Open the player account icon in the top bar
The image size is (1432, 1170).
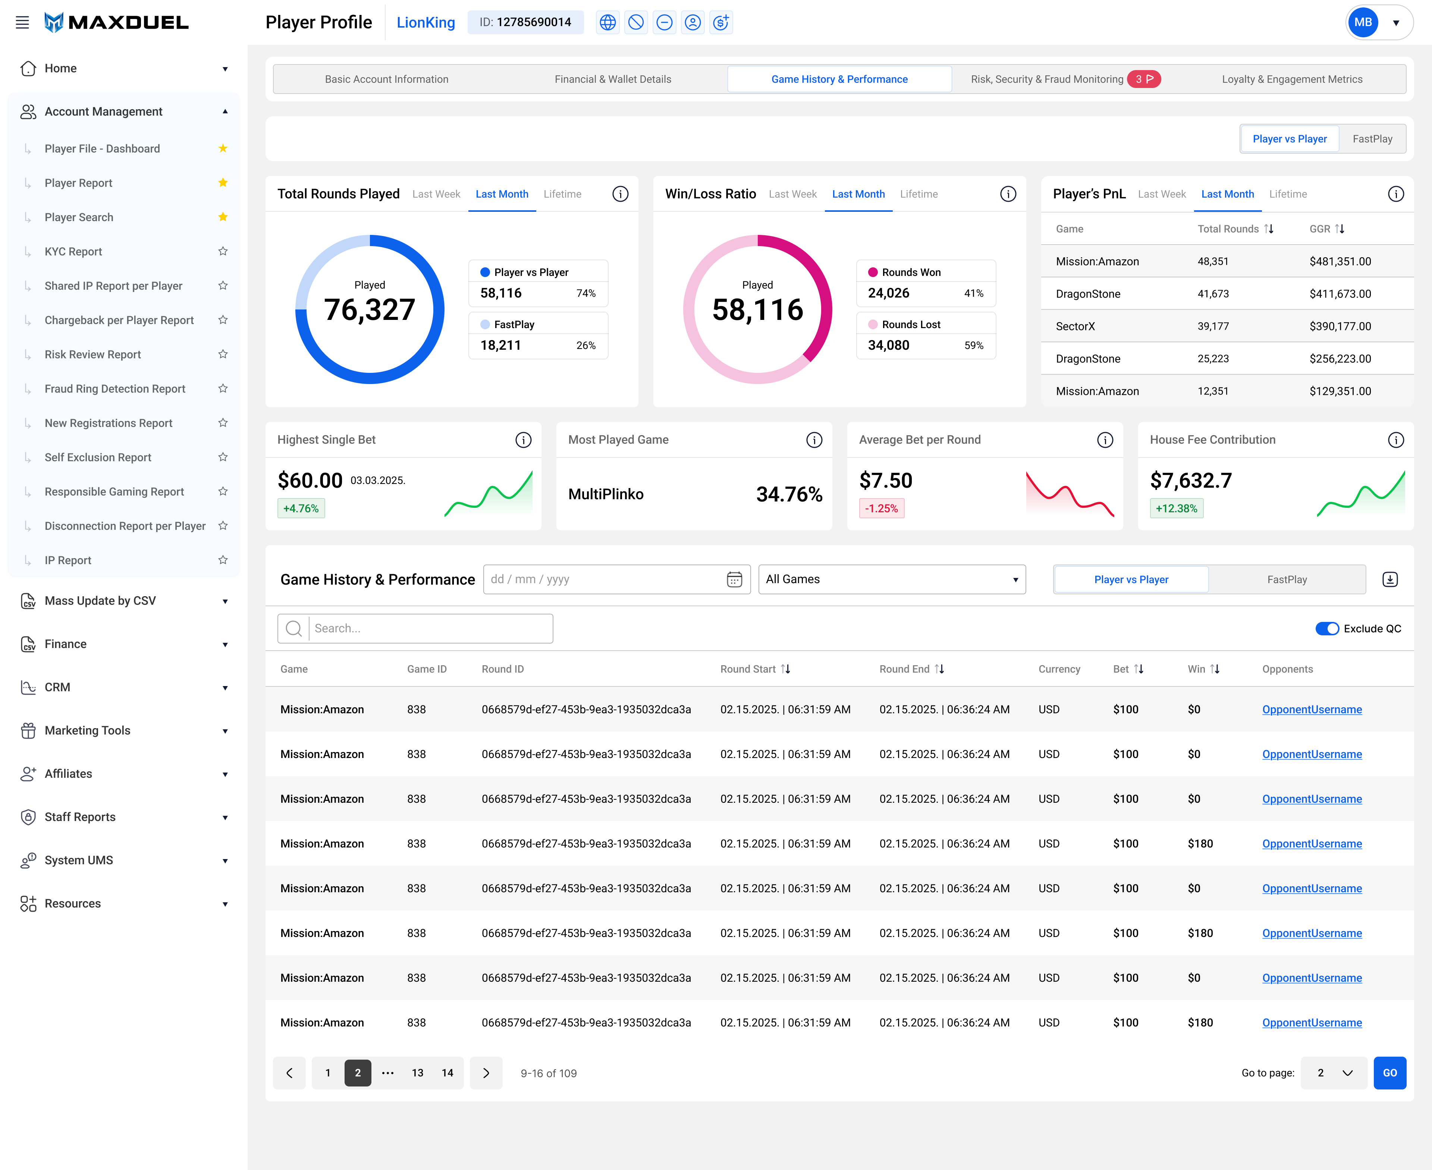[693, 22]
